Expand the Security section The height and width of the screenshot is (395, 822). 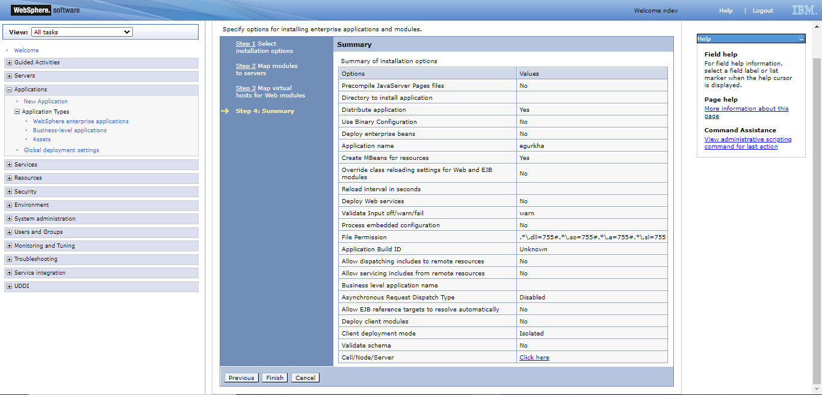coord(9,192)
